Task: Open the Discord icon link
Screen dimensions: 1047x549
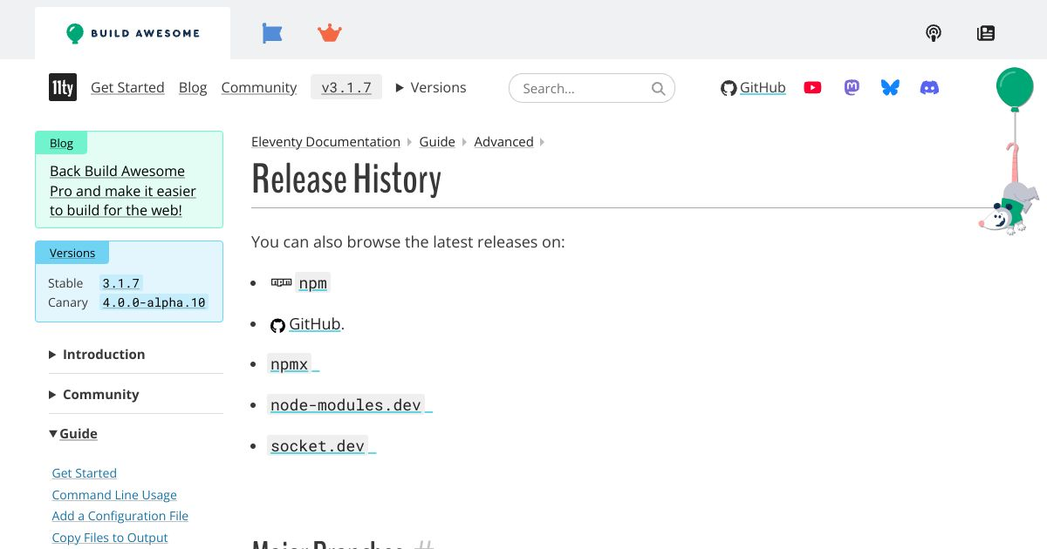Action: [930, 87]
